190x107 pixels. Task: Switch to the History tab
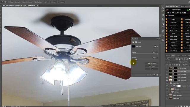coord(168,56)
